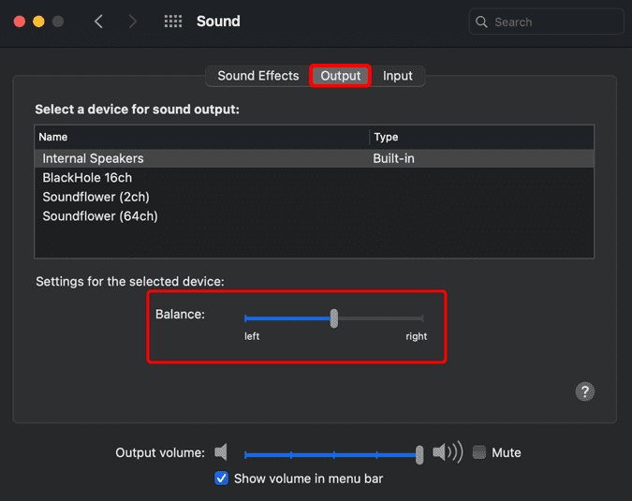This screenshot has width=632, height=501.
Task: Select Internal Speakers output device
Action: tap(94, 158)
